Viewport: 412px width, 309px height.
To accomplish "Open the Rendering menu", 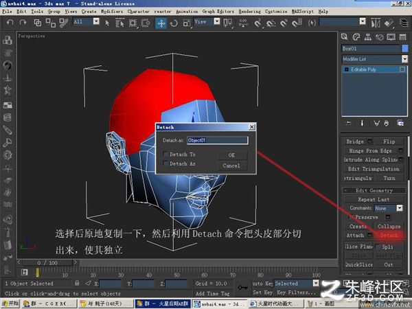I will pos(250,11).
